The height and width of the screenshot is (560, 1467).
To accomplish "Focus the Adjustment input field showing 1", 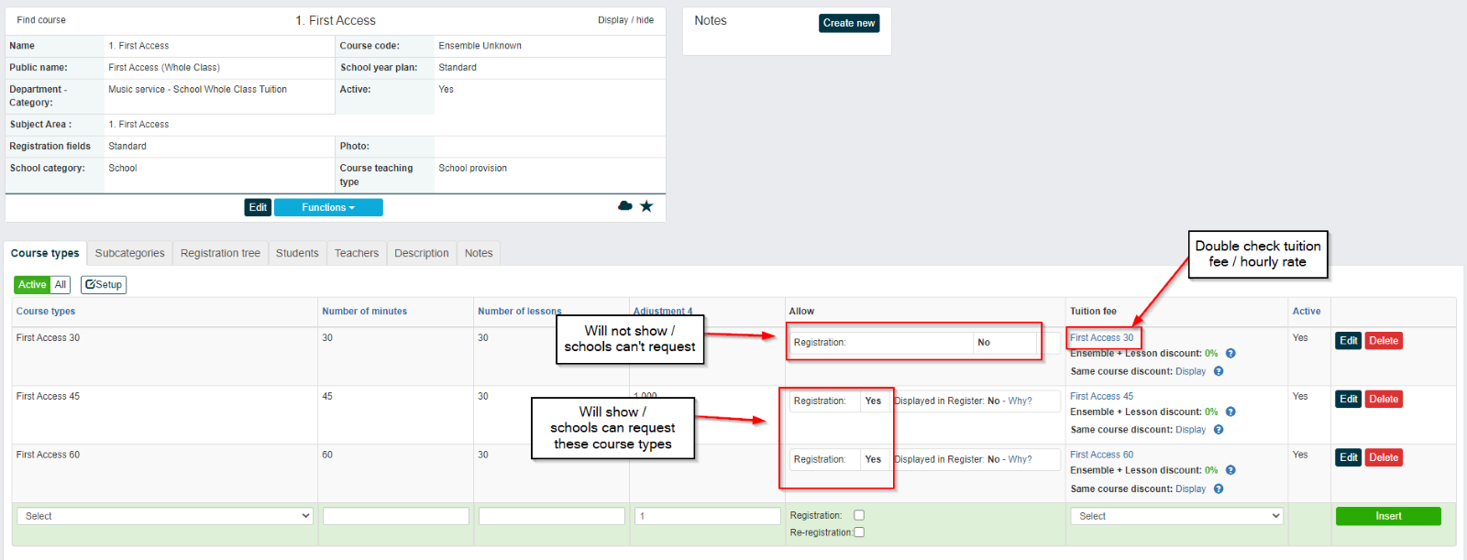I will click(708, 516).
